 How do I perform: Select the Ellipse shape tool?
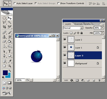click(10, 56)
